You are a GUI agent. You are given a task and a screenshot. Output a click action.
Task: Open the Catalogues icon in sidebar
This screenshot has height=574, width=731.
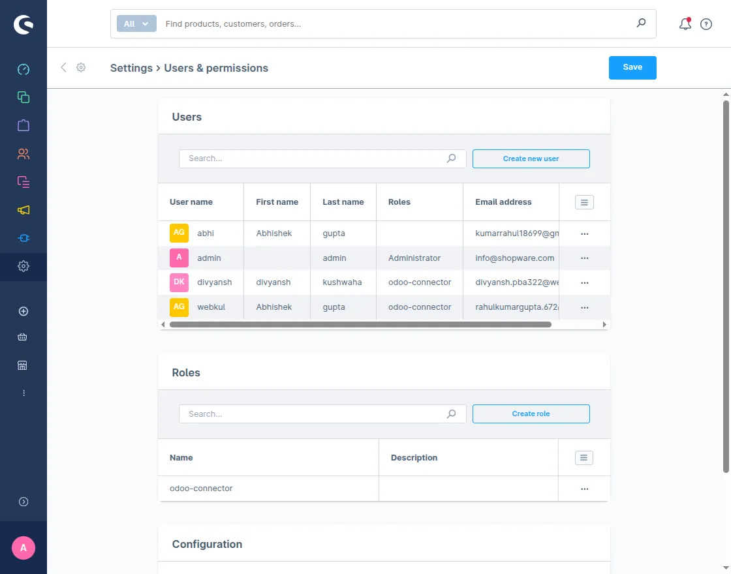[x=23, y=97]
